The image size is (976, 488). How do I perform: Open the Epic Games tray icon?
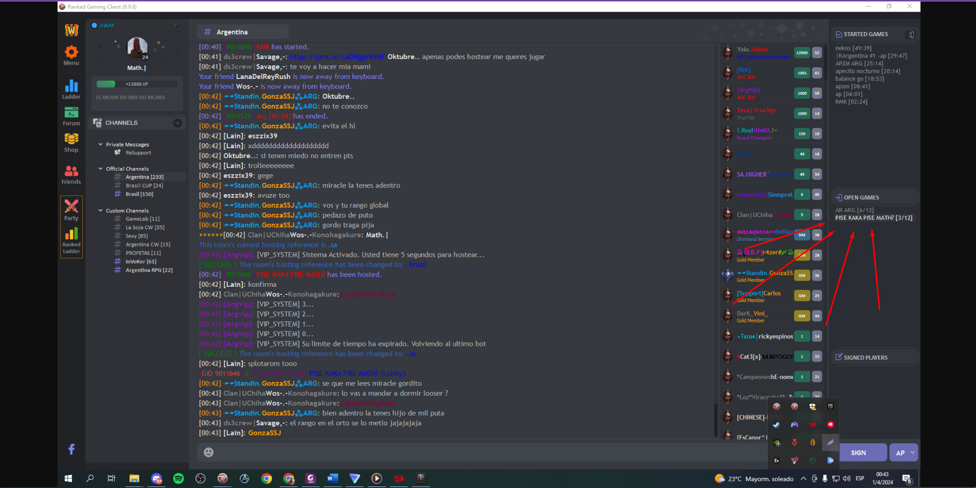pyautogui.click(x=830, y=406)
